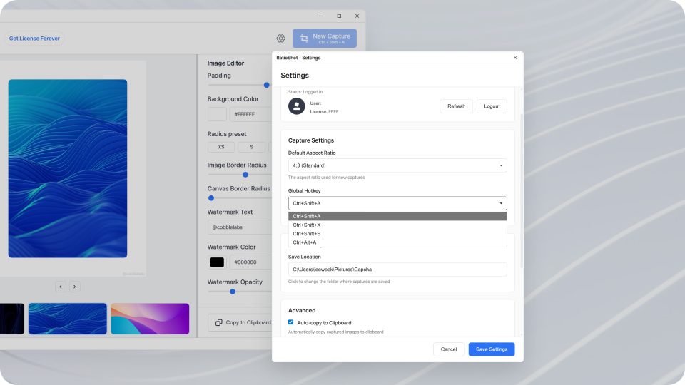Click the Watermark Text field @cobblelabs

[240, 227]
